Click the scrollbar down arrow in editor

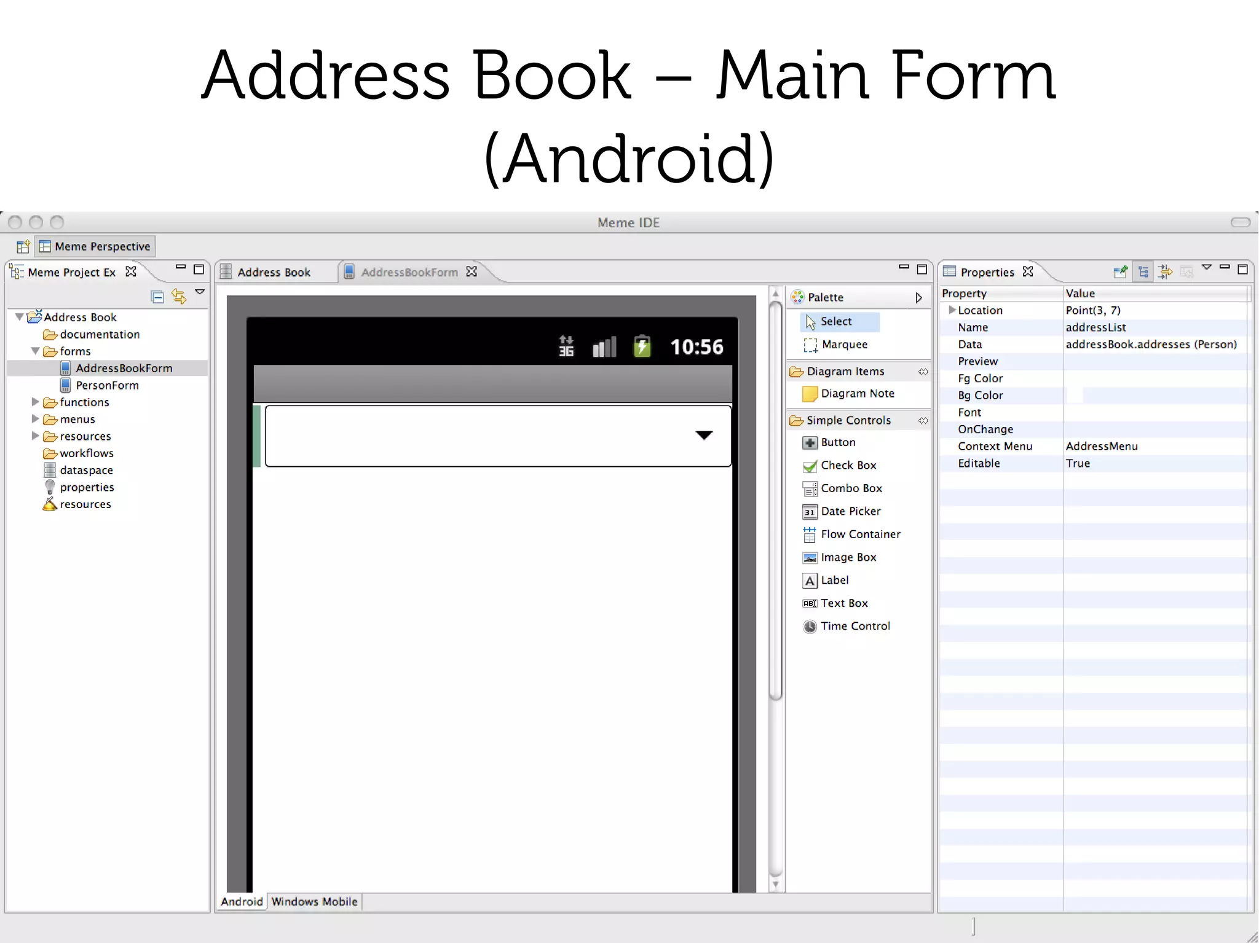click(x=776, y=885)
